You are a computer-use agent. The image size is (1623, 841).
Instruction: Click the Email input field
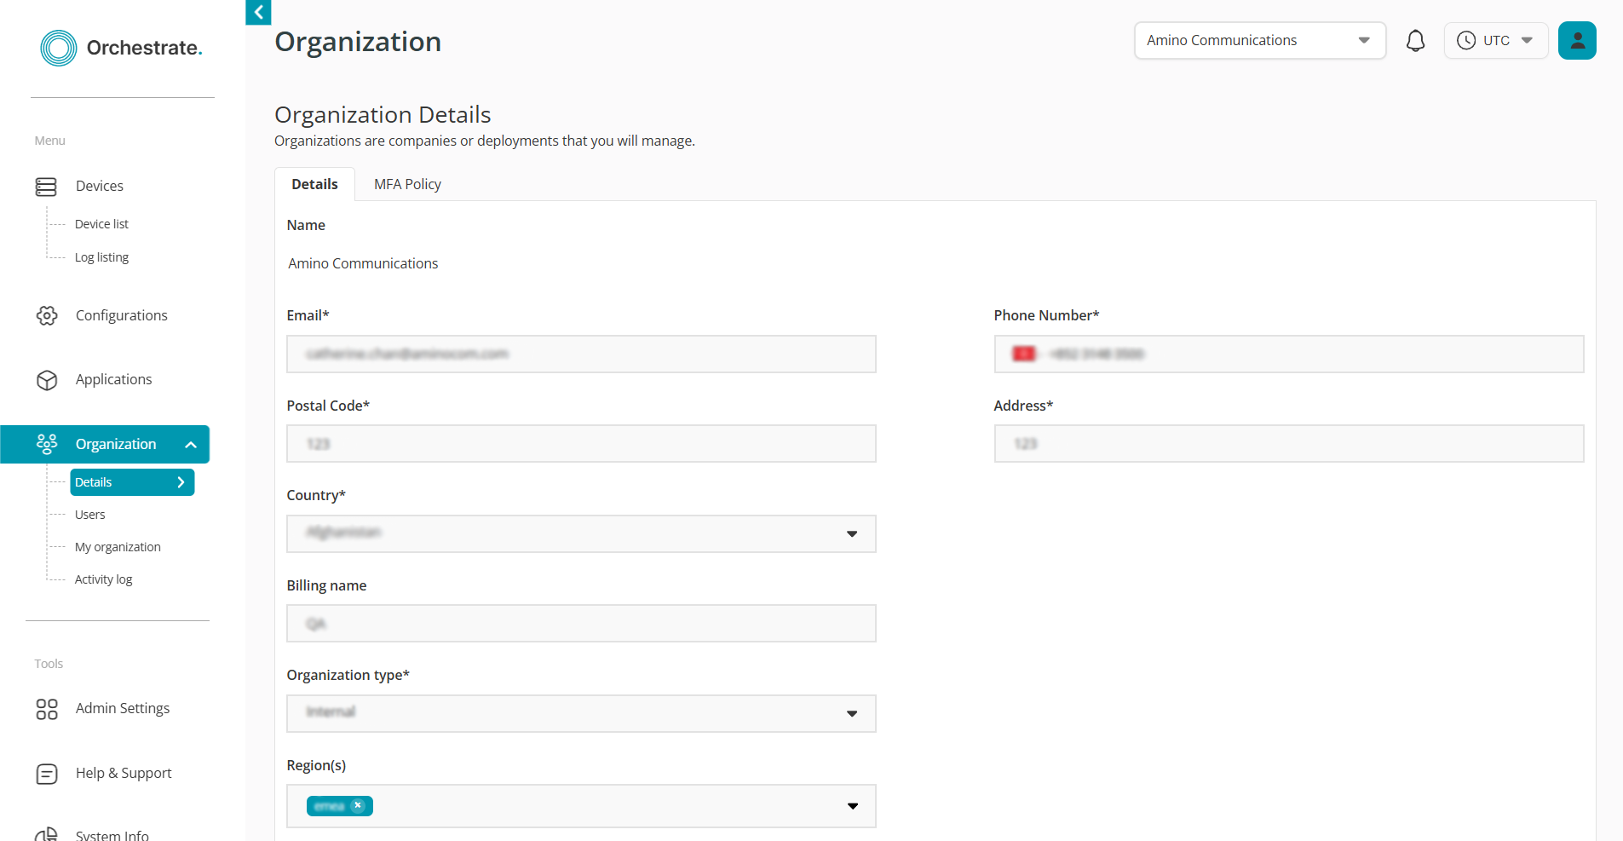pyautogui.click(x=581, y=354)
